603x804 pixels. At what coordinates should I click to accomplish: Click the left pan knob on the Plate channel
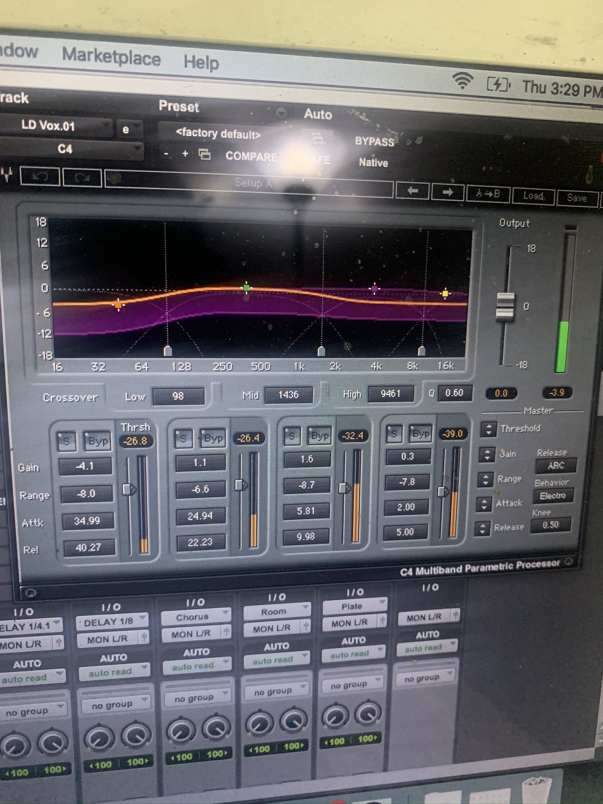[x=335, y=716]
